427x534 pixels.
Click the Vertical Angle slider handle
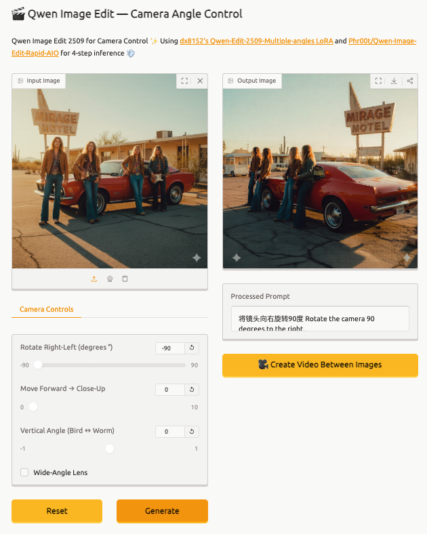(110, 449)
